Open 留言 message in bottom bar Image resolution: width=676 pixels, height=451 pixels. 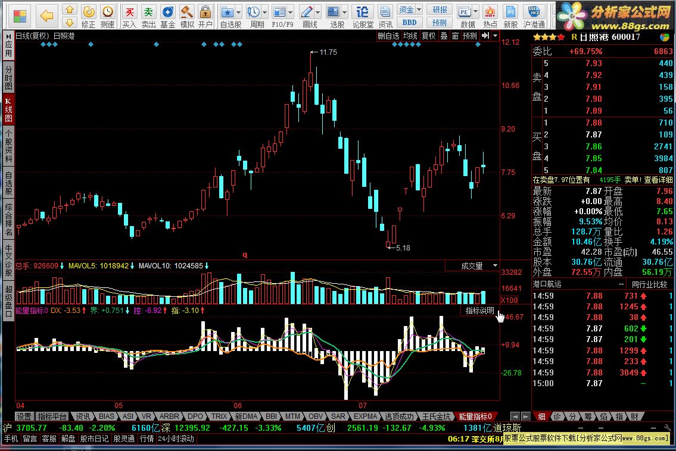[x=30, y=439]
